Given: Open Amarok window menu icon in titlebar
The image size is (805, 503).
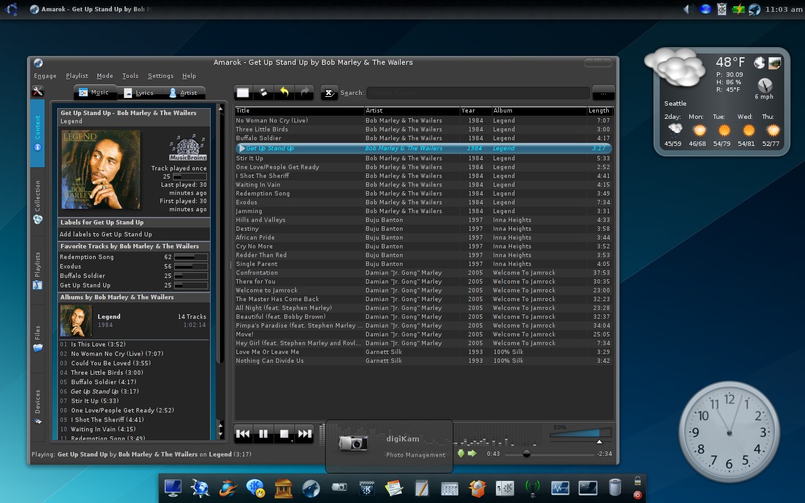Looking at the screenshot, I should click(38, 62).
